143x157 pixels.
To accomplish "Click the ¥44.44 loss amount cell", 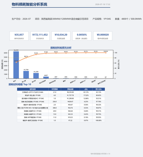I will (70, 111).
